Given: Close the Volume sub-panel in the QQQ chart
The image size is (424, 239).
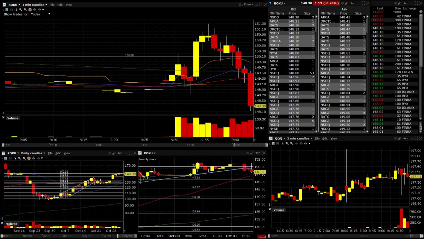Looking at the screenshot, I should (x=270, y=209).
